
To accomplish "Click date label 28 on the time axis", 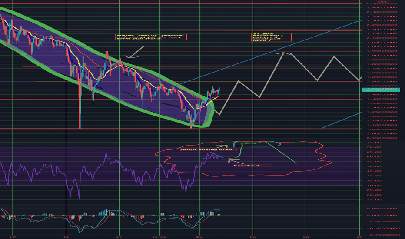I will pos(306,237).
